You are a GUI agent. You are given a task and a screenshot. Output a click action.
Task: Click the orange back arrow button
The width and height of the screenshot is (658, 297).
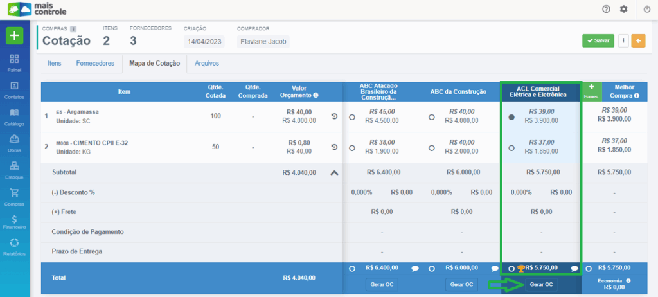pyautogui.click(x=638, y=40)
